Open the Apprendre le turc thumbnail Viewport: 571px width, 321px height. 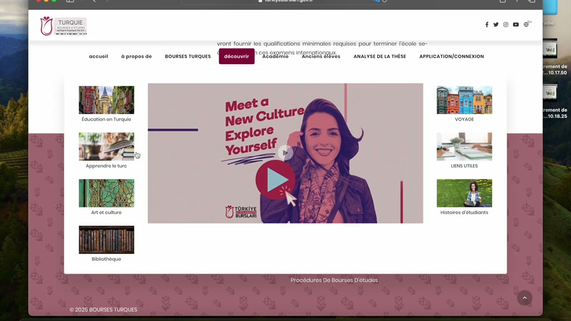click(x=106, y=146)
